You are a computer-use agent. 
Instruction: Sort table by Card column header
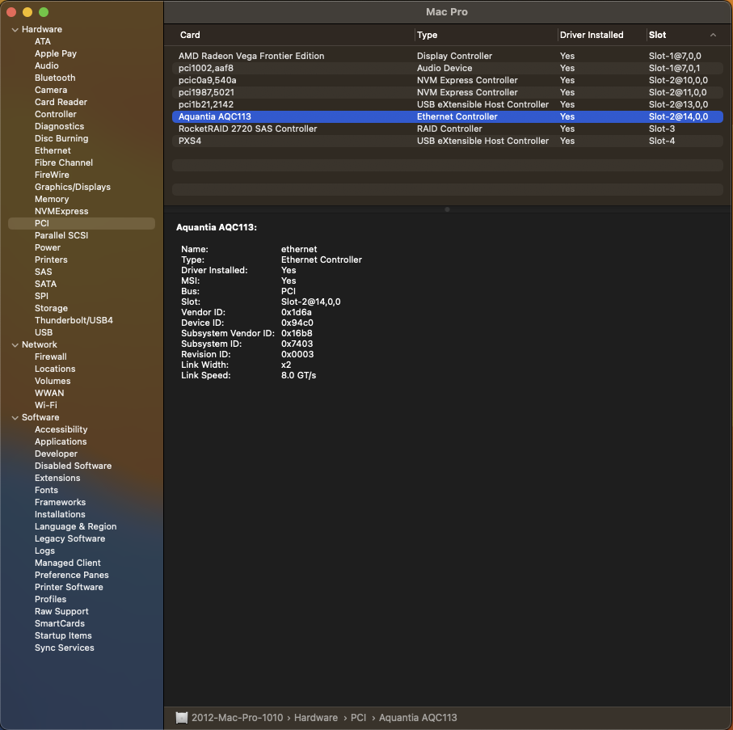tap(190, 35)
